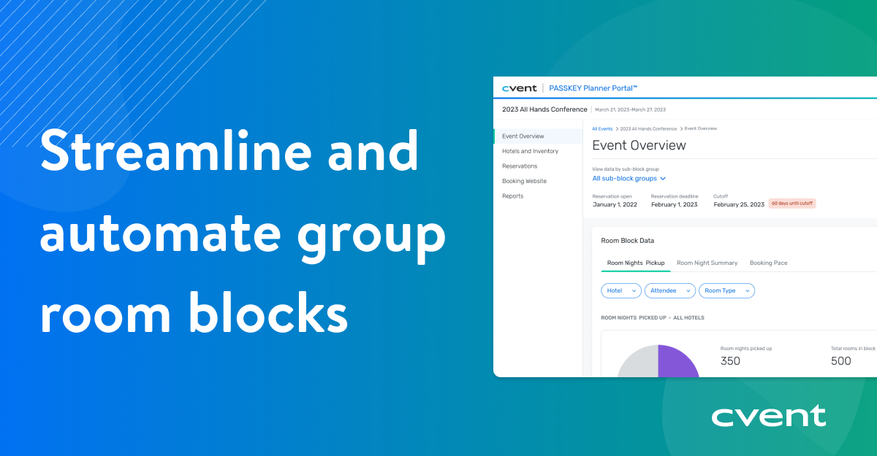This screenshot has width=877, height=456.
Task: Click the Cvent logo in the portal header
Action: click(x=520, y=88)
